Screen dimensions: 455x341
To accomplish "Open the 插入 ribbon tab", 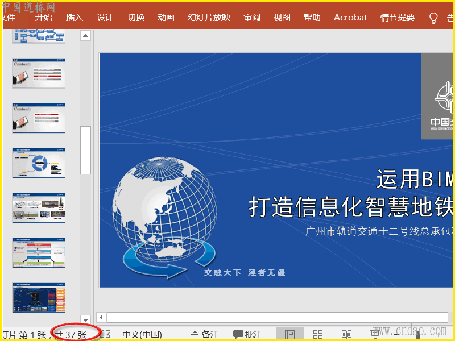I will (74, 18).
